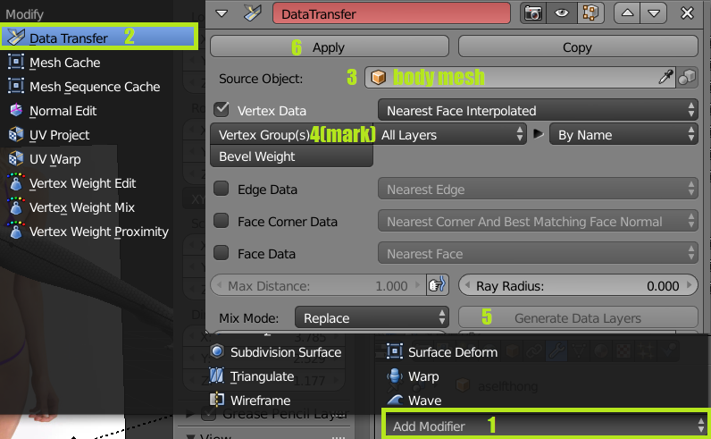Click the UV Project modifier icon
This screenshot has height=439, width=711.
click(16, 134)
